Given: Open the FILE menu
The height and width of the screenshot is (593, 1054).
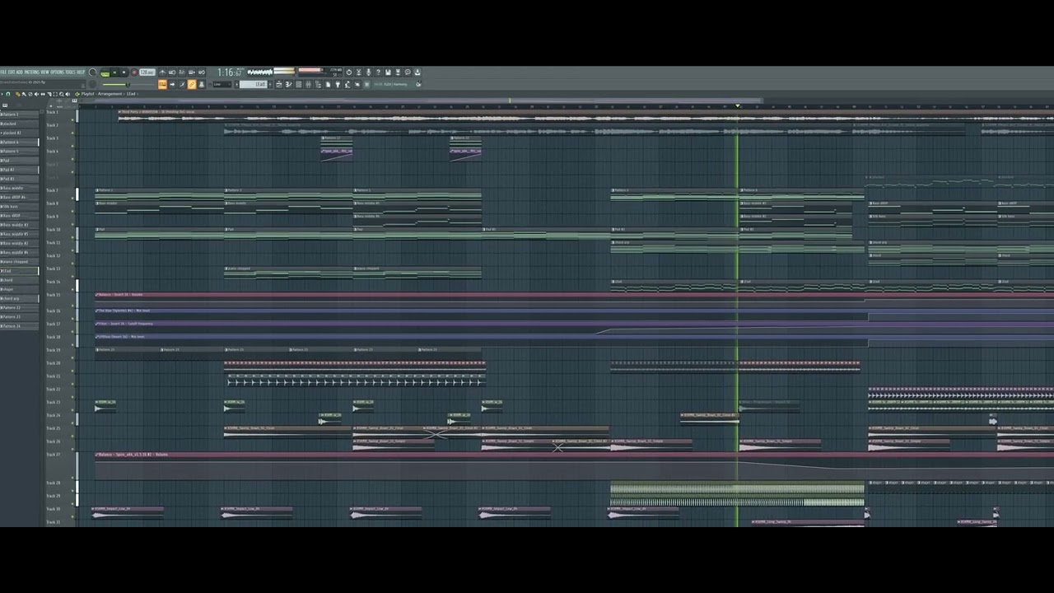Looking at the screenshot, I should tap(4, 72).
